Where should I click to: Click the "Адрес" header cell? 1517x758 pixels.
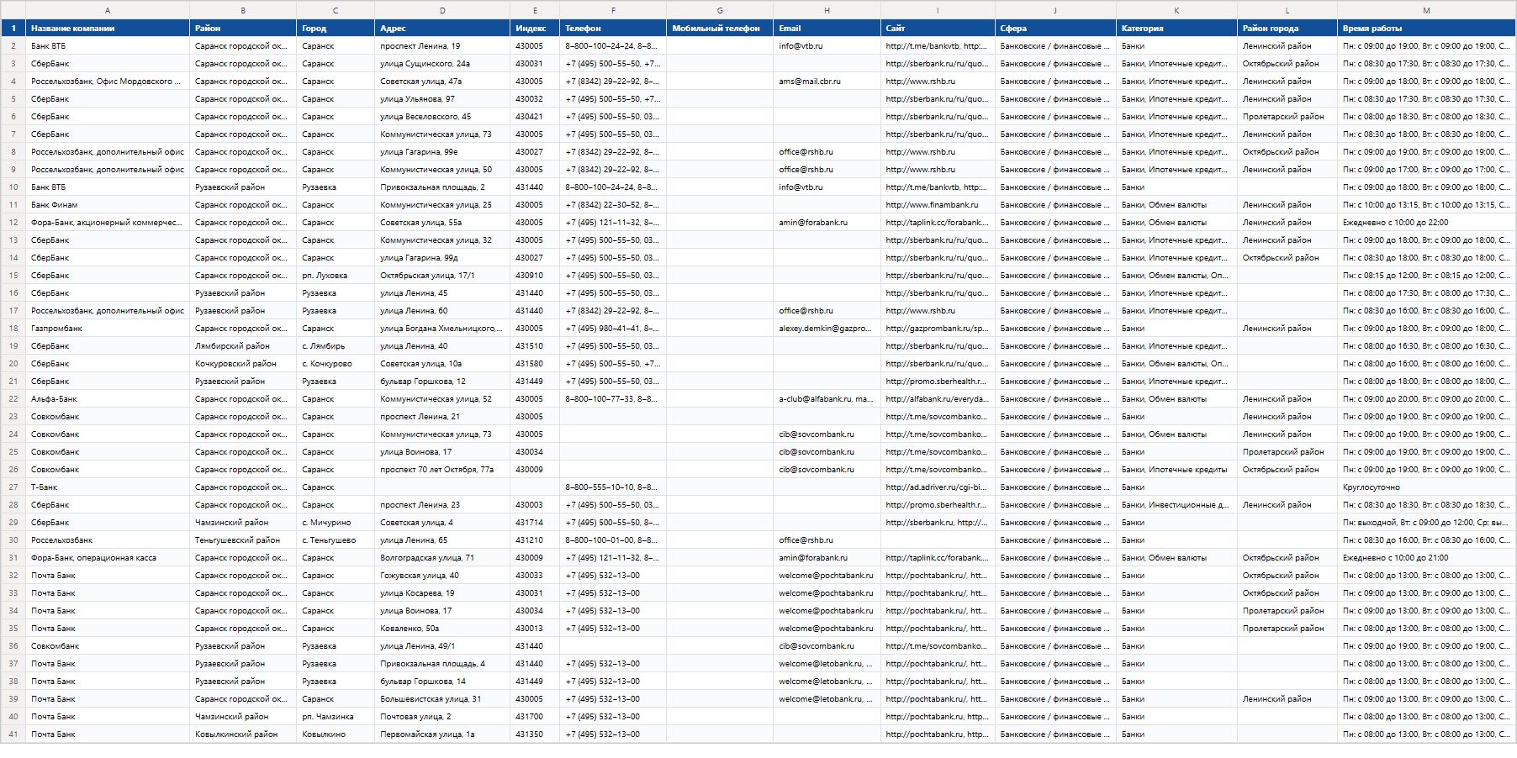pyautogui.click(x=442, y=29)
